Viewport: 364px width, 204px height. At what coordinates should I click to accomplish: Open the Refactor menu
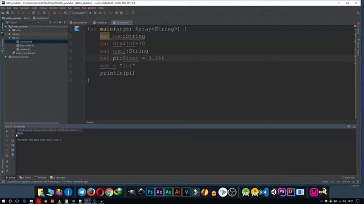pos(53,8)
